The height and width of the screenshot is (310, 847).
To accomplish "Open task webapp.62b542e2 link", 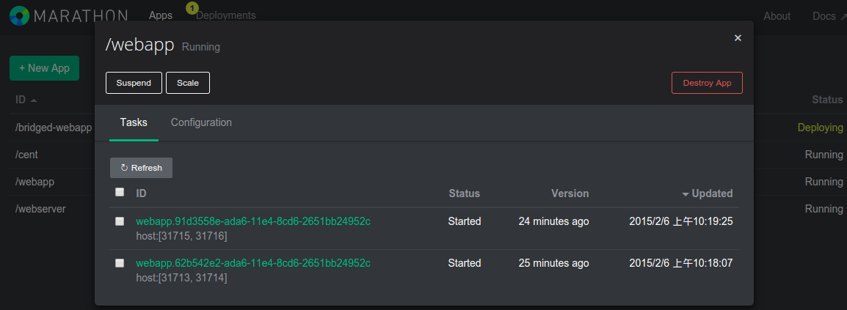I will 253,263.
